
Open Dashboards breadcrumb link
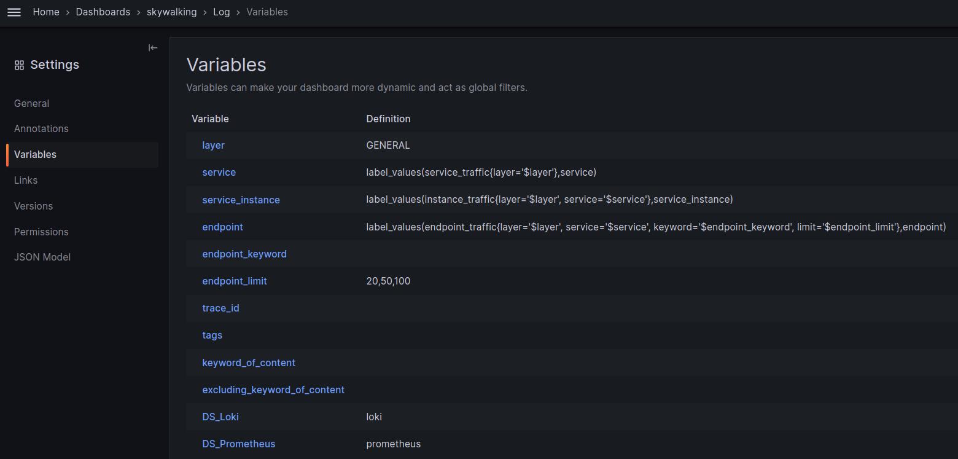click(103, 12)
